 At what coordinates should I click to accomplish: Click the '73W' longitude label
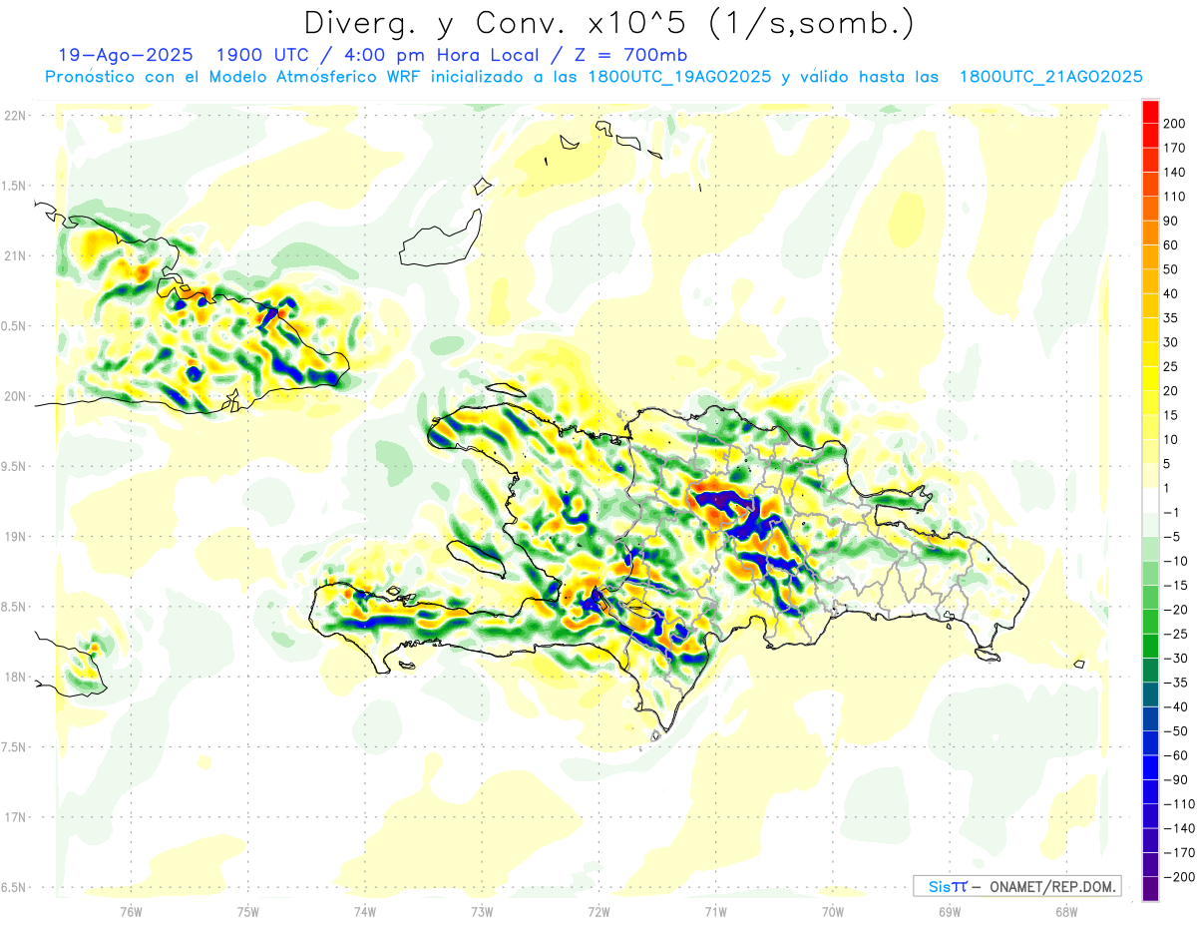click(482, 911)
